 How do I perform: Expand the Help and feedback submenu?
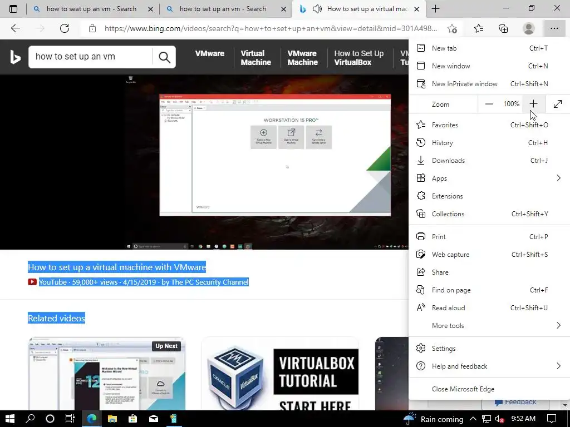pyautogui.click(x=489, y=366)
